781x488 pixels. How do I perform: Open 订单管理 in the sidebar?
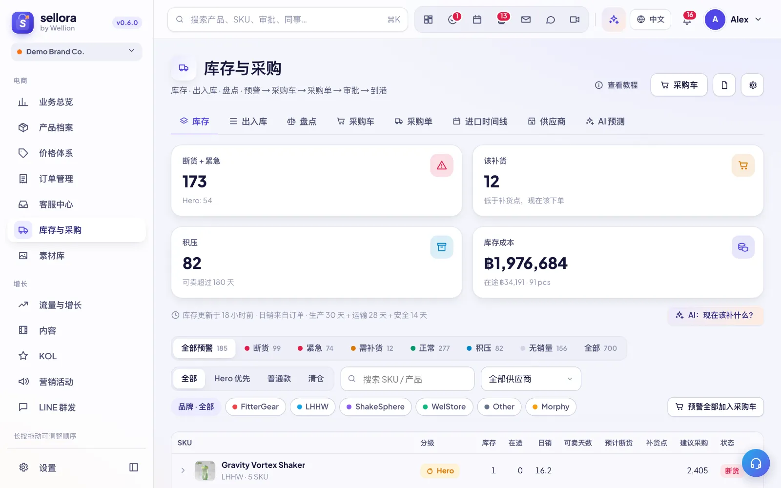tap(77, 179)
